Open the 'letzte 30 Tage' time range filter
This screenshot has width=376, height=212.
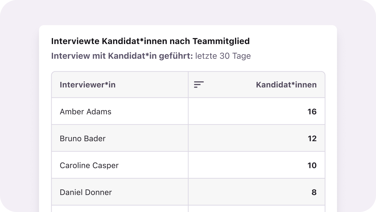coord(223,56)
